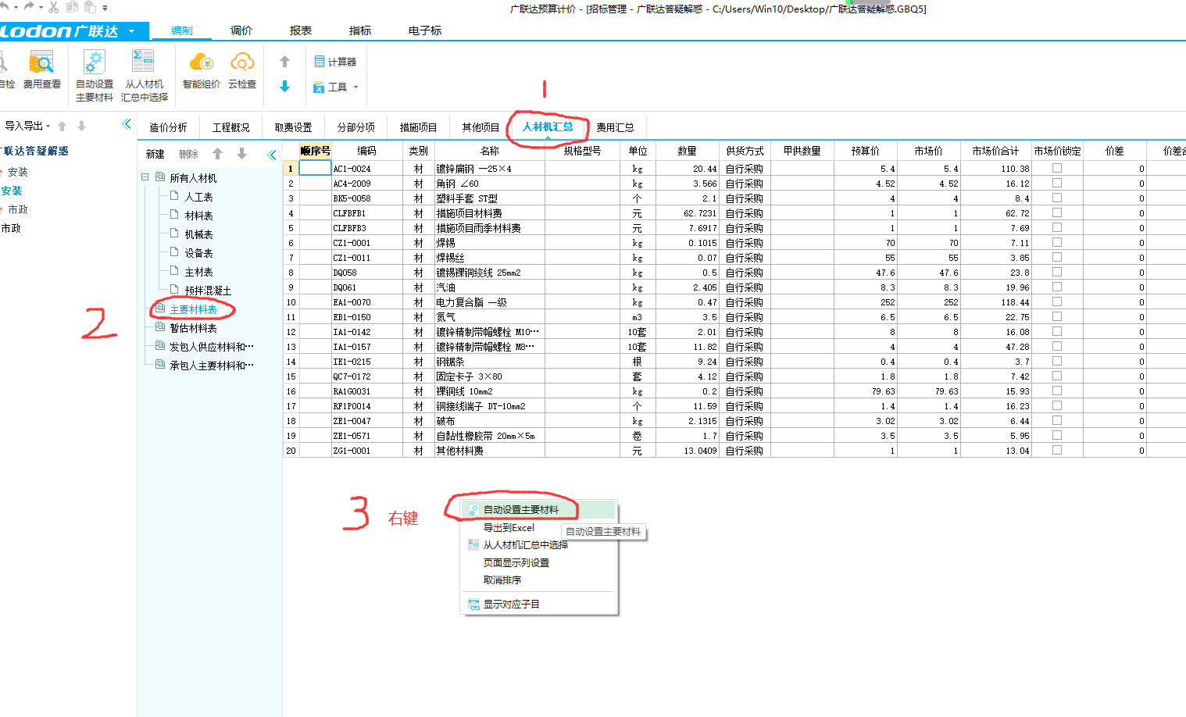Toggle 市场价锁定 checkbox for 镀锌扁钢 row

tap(1057, 168)
